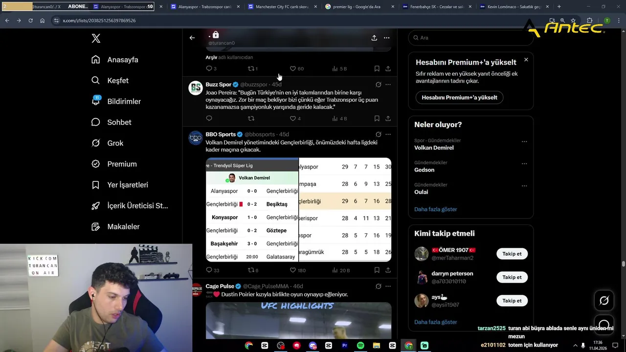Follow ays with Takip et
Viewport: 626px width, 352px height.
(x=512, y=301)
